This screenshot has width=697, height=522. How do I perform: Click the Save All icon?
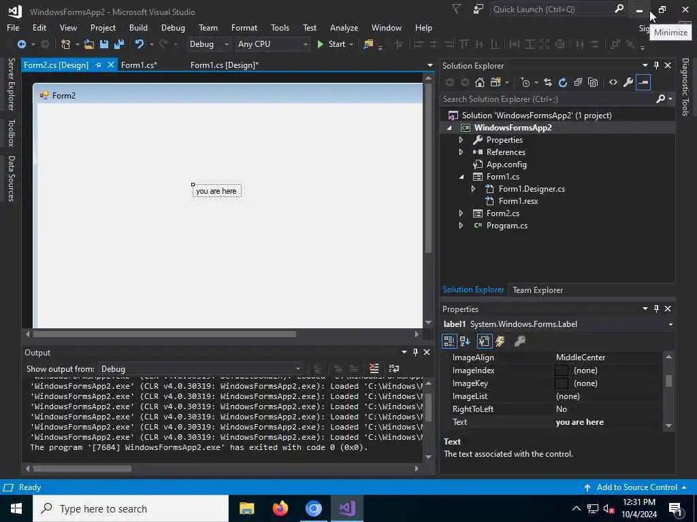[x=119, y=44]
